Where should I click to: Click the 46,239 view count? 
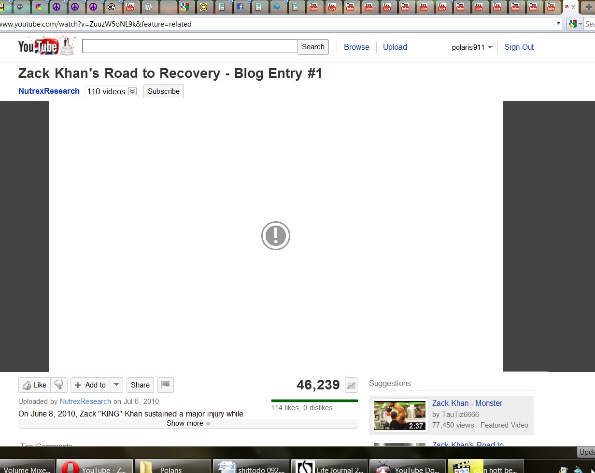[x=318, y=385]
